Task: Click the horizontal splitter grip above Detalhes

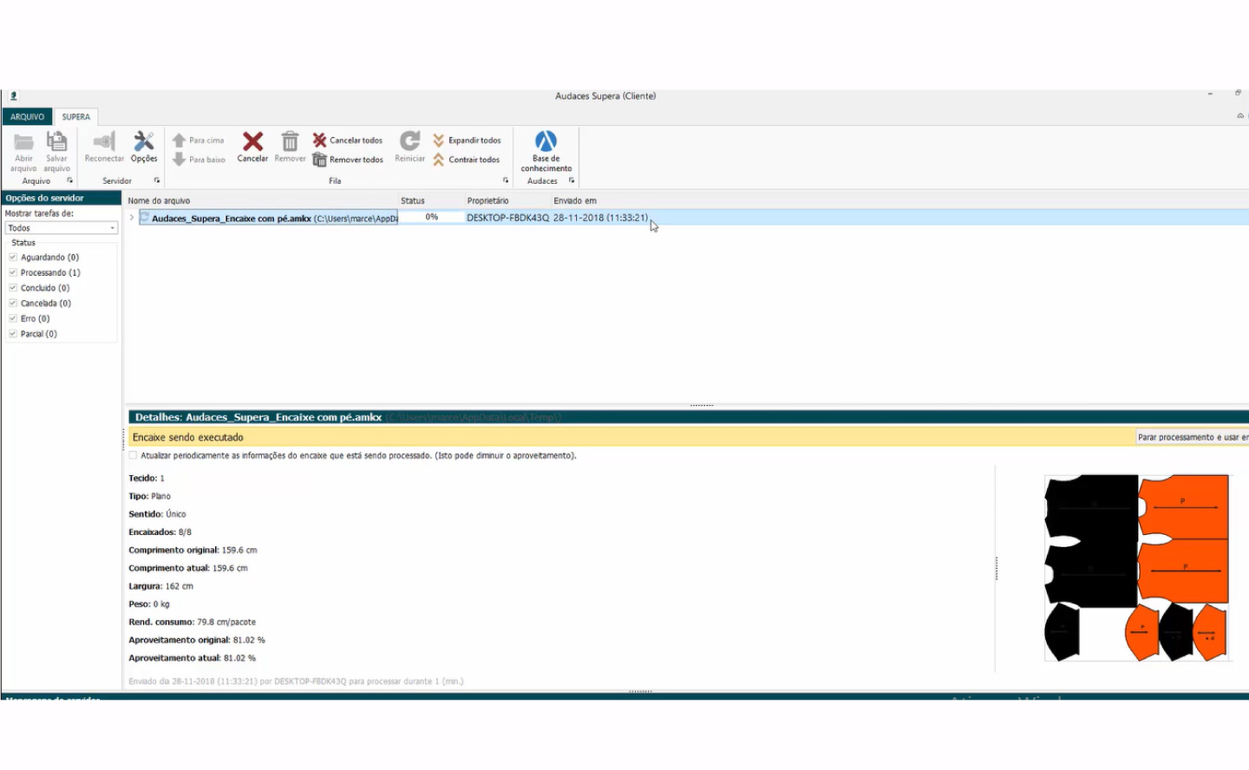Action: tap(702, 405)
